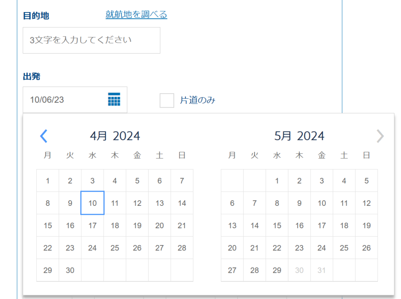Screen dimensions: 401x299
Task: Choose May 29 in the calendar
Action: (277, 270)
